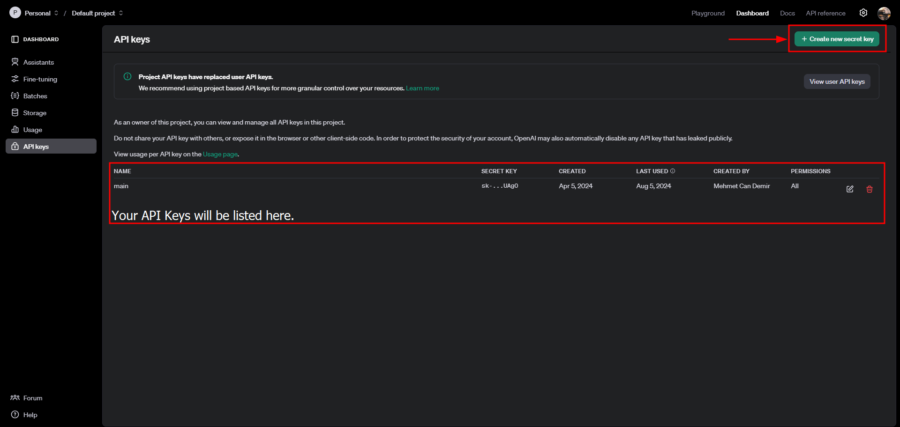Click the CREATED BY column header
The height and width of the screenshot is (427, 900).
coord(731,171)
